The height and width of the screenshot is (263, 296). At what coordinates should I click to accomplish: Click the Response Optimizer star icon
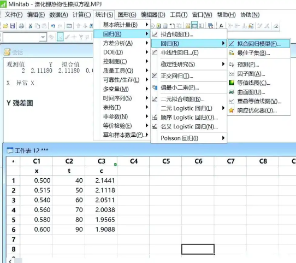(232, 110)
